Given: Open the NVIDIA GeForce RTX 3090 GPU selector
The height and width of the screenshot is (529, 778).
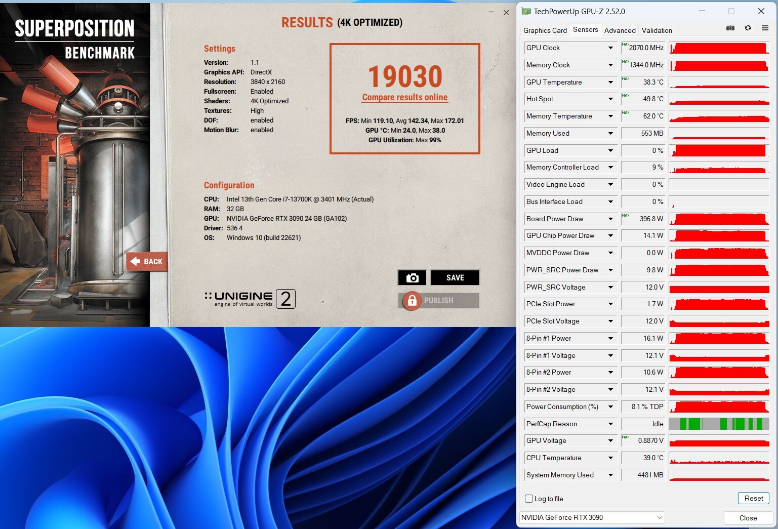Looking at the screenshot, I should point(592,517).
